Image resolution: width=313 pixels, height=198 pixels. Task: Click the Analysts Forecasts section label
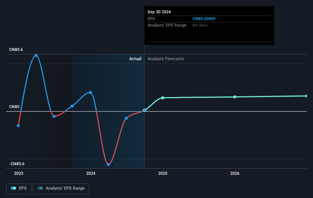(166, 59)
